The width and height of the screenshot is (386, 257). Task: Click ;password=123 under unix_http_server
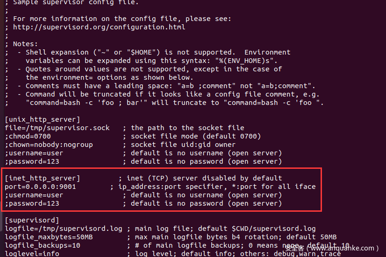pyautogui.click(x=32, y=161)
